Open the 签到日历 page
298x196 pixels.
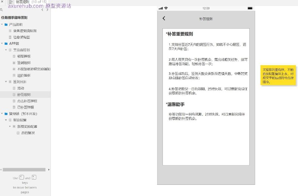(x=20, y=82)
